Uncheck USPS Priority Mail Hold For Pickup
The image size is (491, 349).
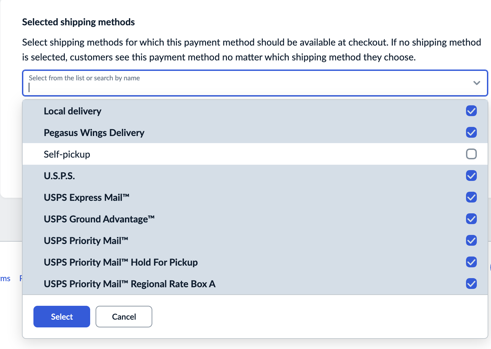point(471,262)
